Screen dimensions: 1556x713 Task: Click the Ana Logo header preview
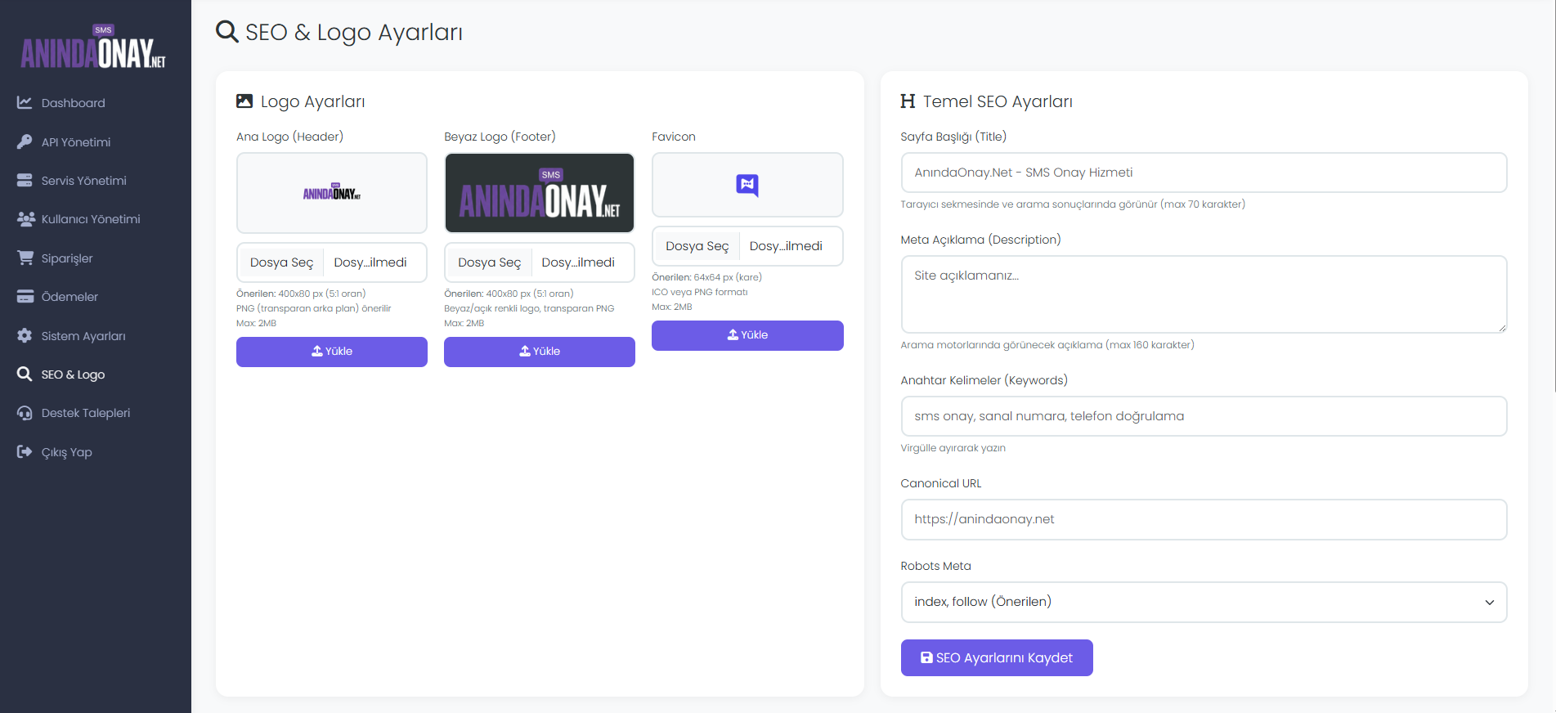pyautogui.click(x=332, y=193)
